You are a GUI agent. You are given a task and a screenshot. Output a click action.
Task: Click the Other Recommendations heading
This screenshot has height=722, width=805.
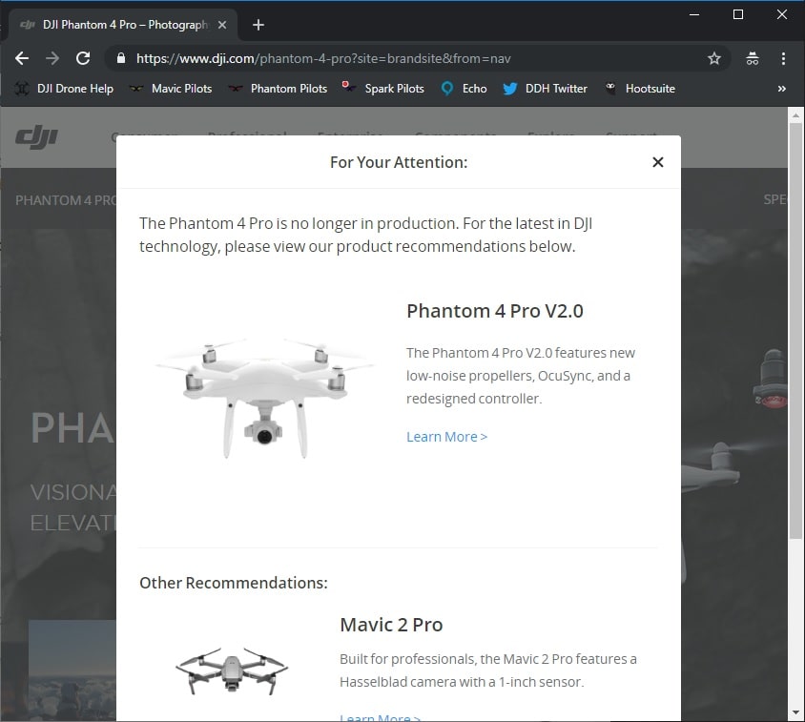[234, 583]
